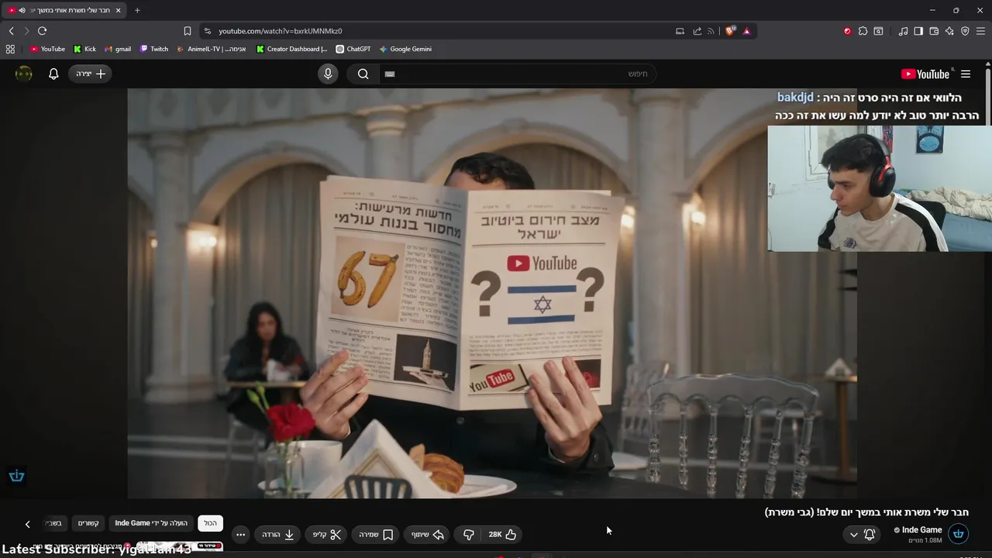Image resolution: width=992 pixels, height=558 pixels.
Task: Toggle the channel notification bell setting
Action: 870,534
